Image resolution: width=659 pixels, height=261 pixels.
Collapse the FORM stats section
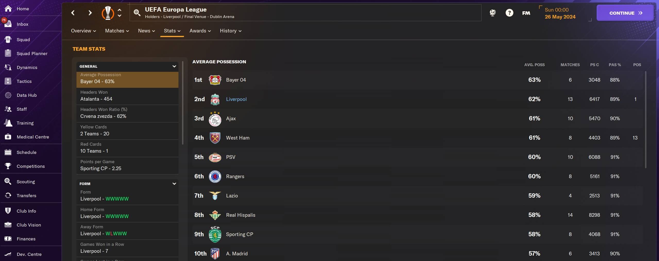tap(174, 184)
